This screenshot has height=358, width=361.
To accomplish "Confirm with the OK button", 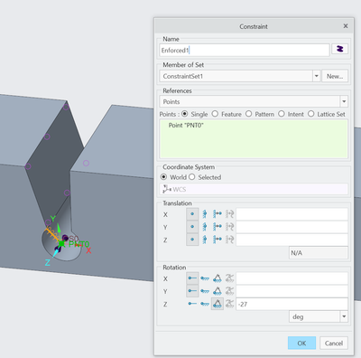I will coord(301,343).
